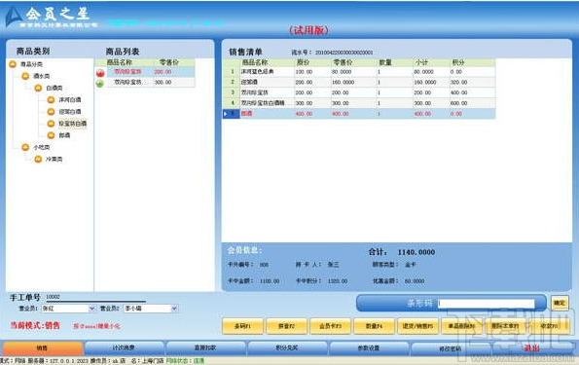
Task: Click the 条形码 input field
Action: coord(487,304)
